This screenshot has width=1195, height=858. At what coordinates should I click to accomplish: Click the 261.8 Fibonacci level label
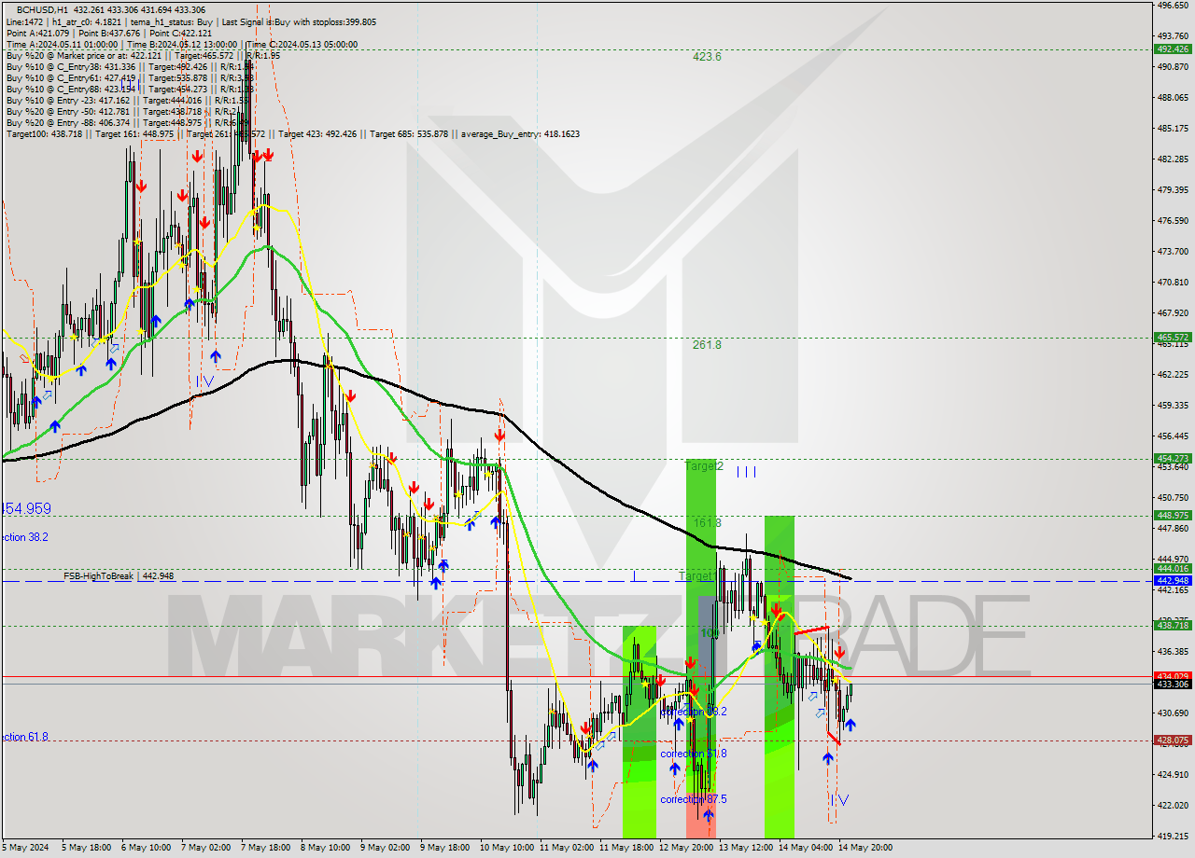coord(707,345)
